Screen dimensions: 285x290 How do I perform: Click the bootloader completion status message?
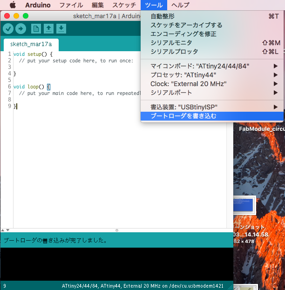(55, 240)
